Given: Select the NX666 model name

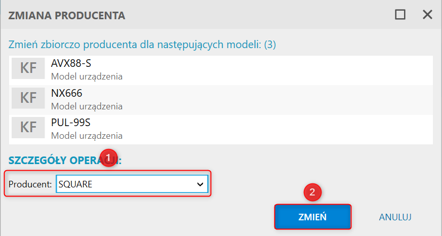Looking at the screenshot, I should coord(66,93).
